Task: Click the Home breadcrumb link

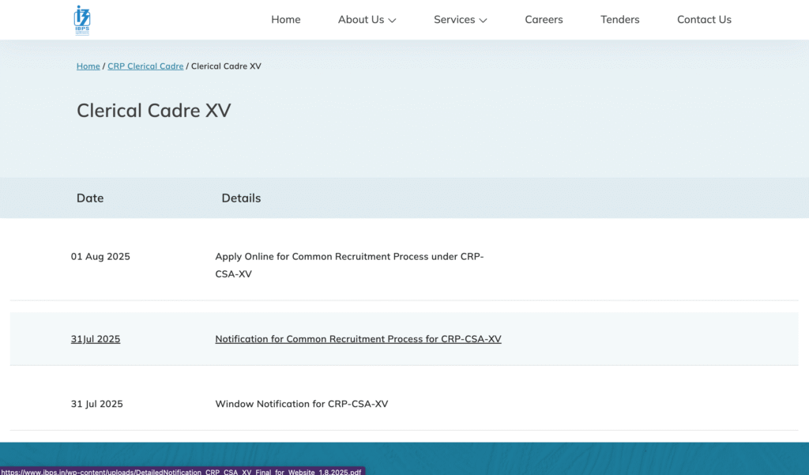Action: pos(88,66)
